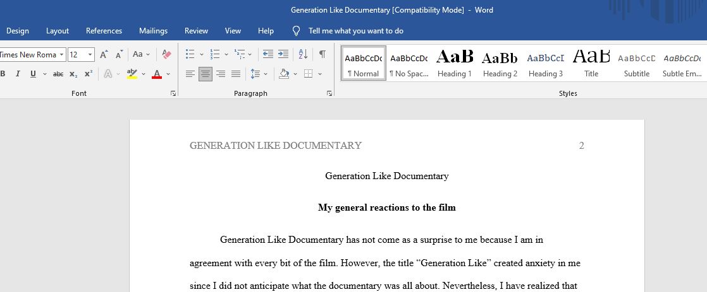Click the Decrease Indent icon
This screenshot has width=707, height=292.
(x=268, y=54)
